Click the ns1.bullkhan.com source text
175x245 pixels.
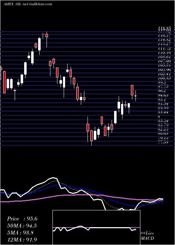[x=37, y=4]
